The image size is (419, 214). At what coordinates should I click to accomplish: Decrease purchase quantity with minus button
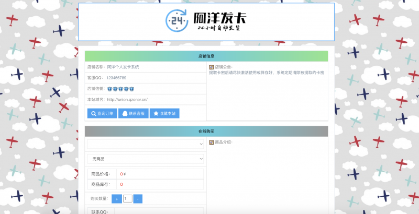(x=137, y=199)
